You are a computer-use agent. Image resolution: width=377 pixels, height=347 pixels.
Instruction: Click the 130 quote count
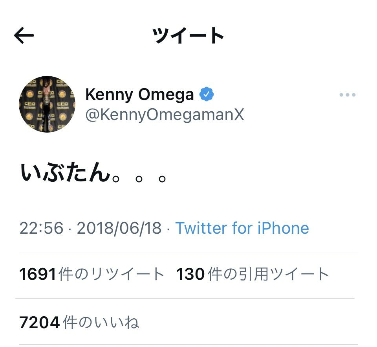[190, 275]
